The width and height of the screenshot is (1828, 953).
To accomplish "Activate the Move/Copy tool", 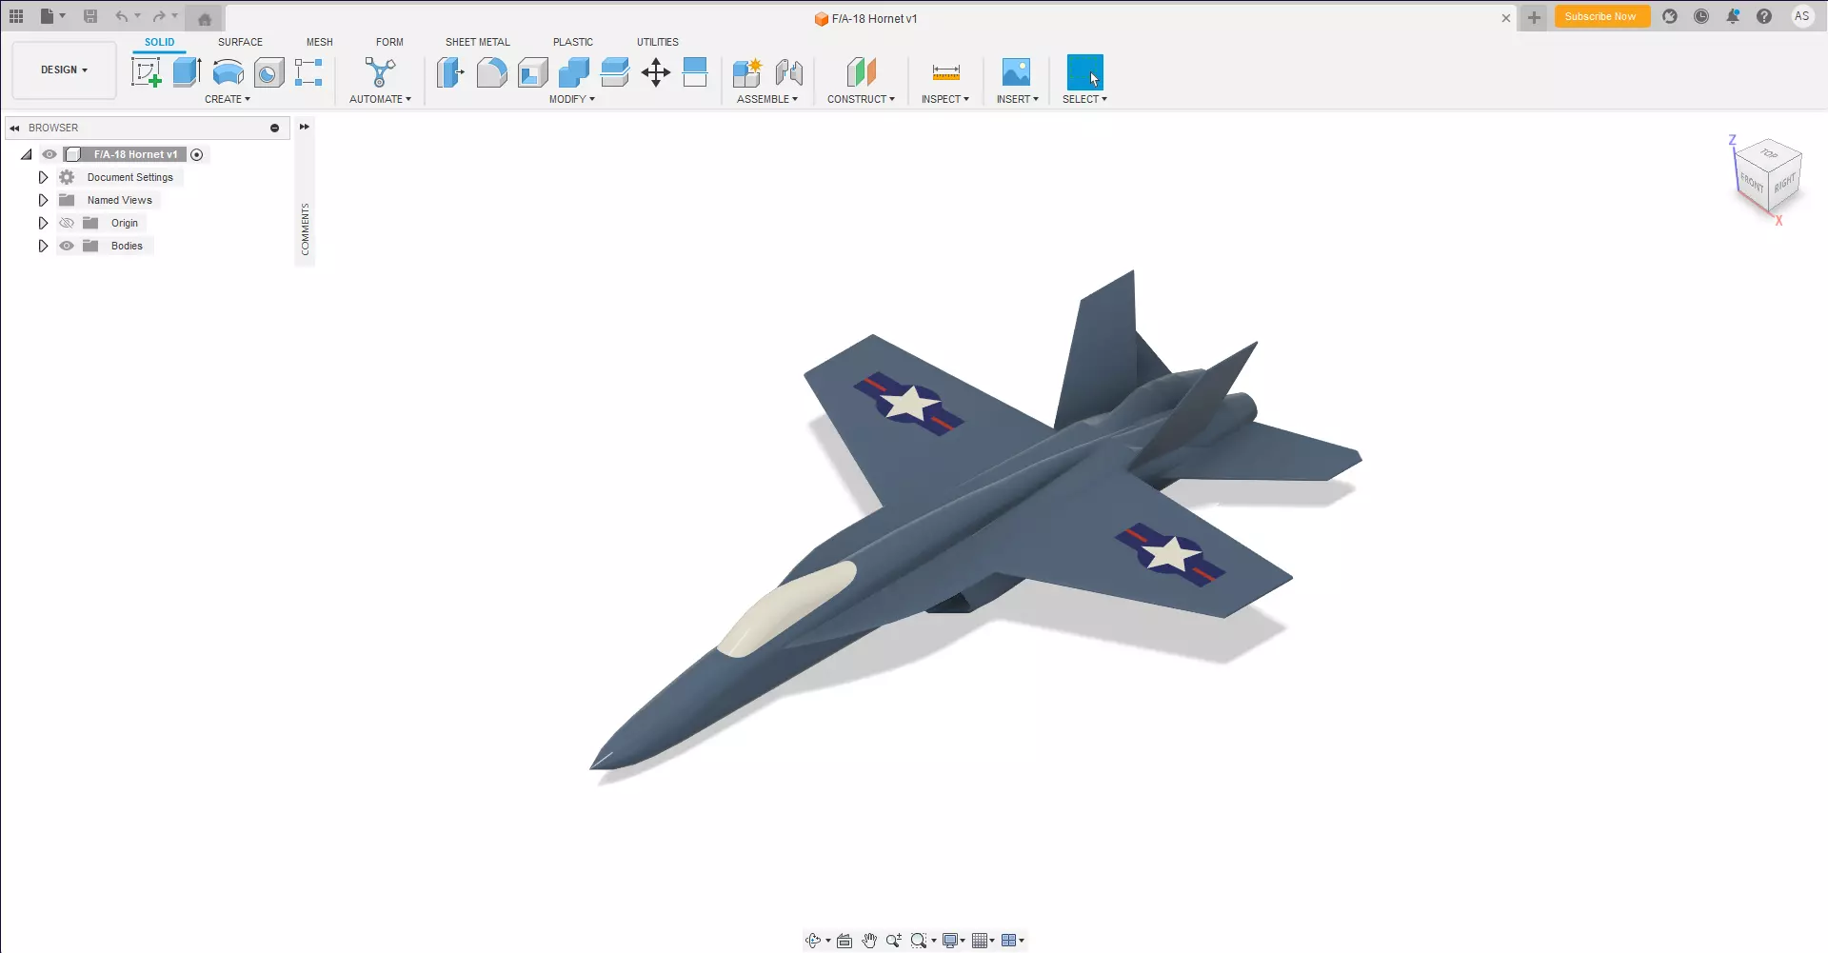I will click(x=656, y=72).
